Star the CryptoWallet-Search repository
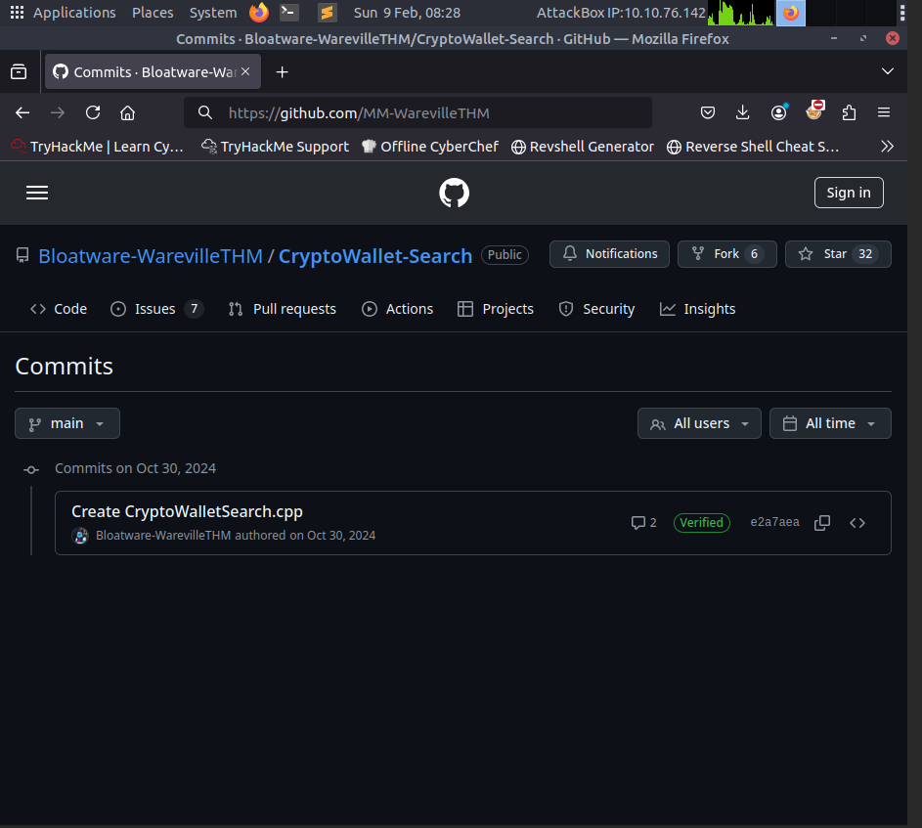Screen dimensions: 922x828 [838, 254]
